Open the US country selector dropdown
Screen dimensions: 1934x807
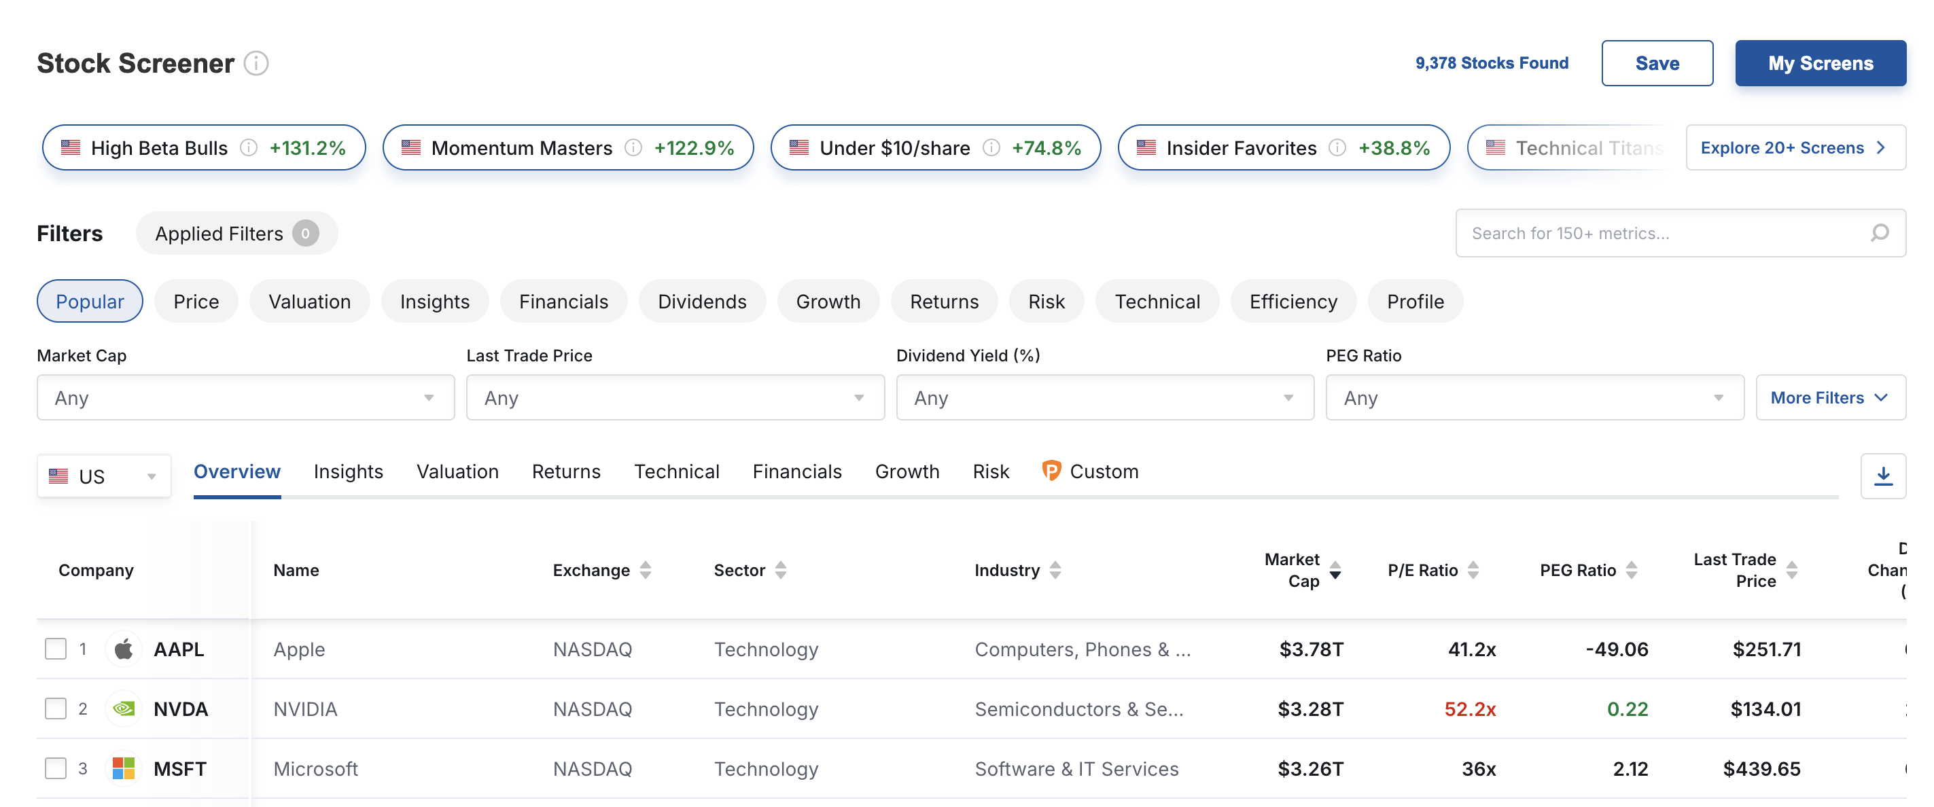pos(103,477)
